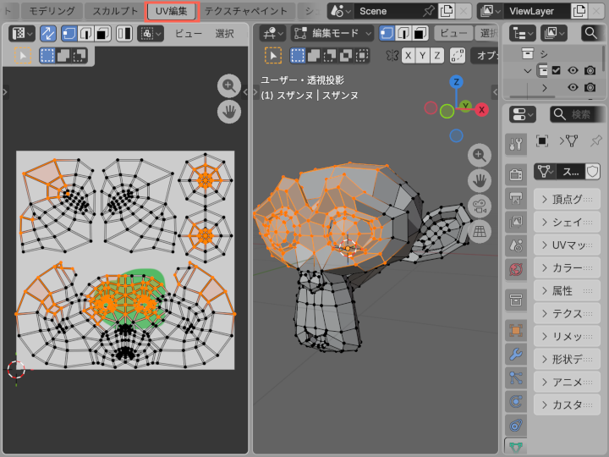This screenshot has width=609, height=457.
Task: Toggle X axis mirror button
Action: tap(409, 55)
